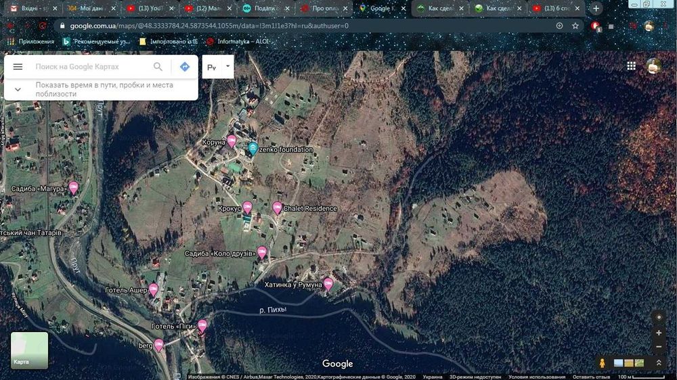Zoom out with the minus button
677x380 pixels.
coord(659,347)
